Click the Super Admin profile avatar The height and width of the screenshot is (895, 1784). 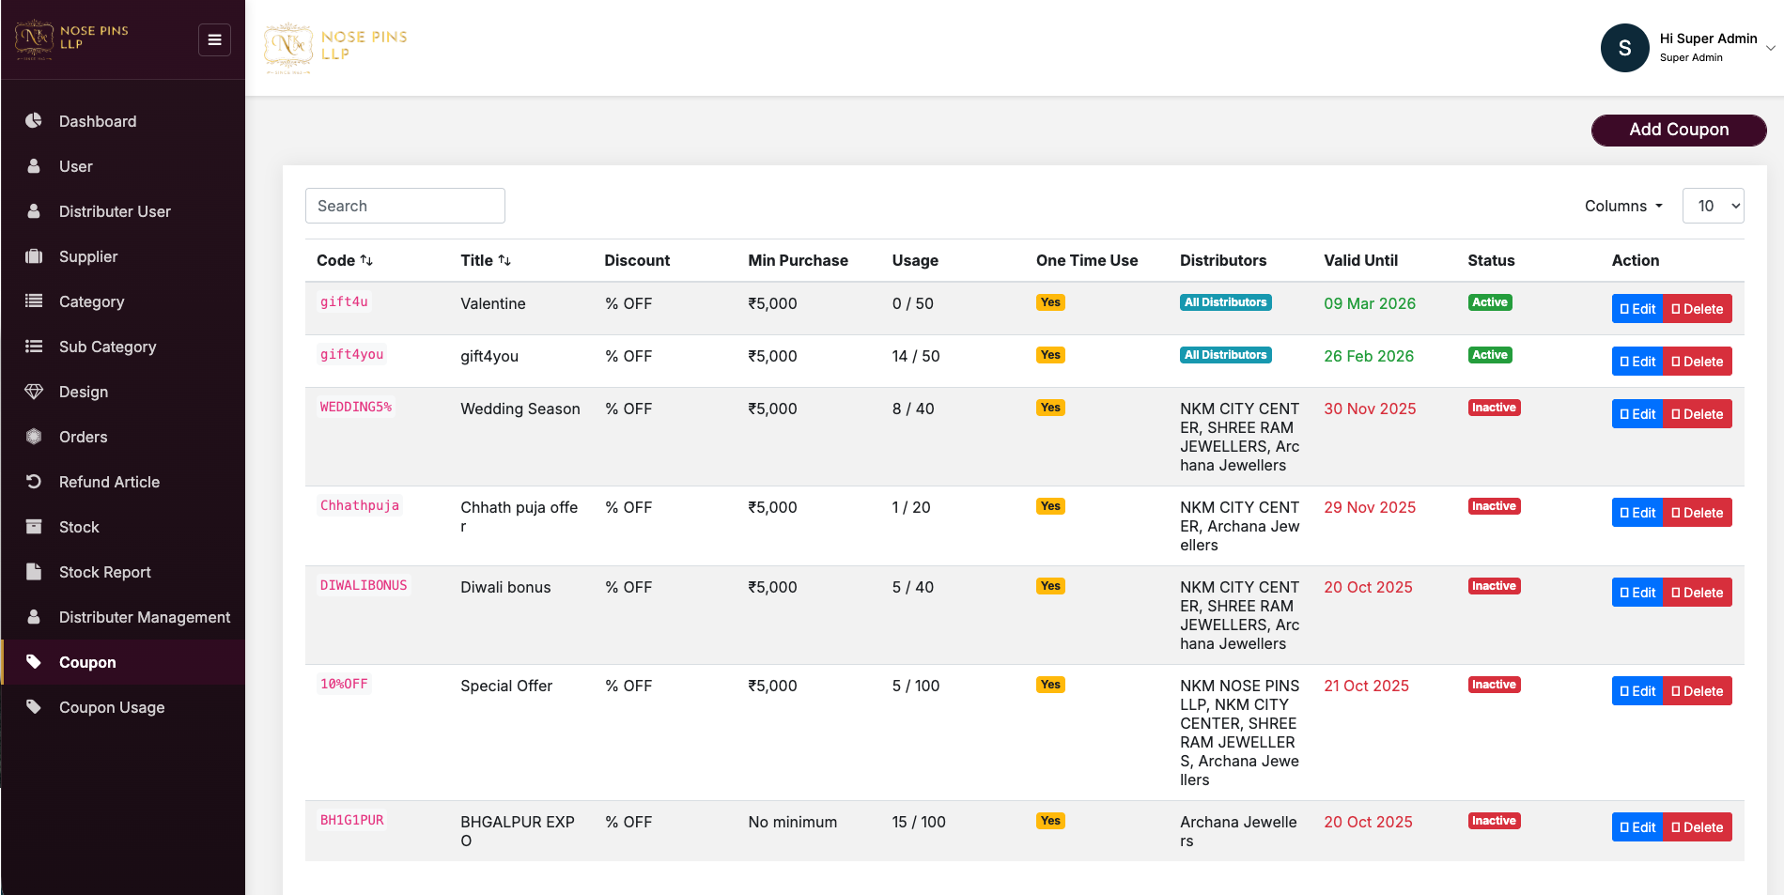pyautogui.click(x=1624, y=48)
